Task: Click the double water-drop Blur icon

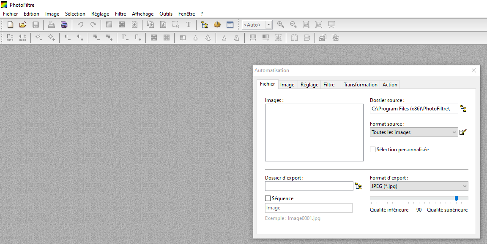Action: 208,38
